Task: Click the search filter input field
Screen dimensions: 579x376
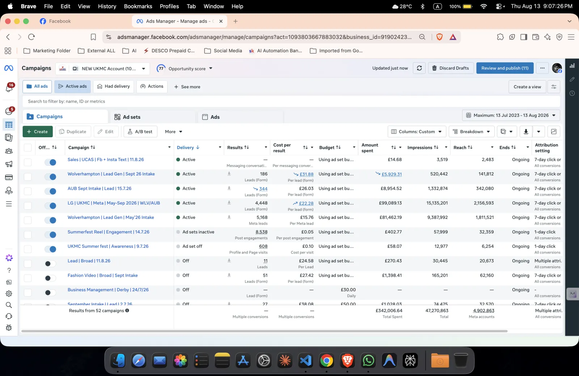Action: (291, 101)
